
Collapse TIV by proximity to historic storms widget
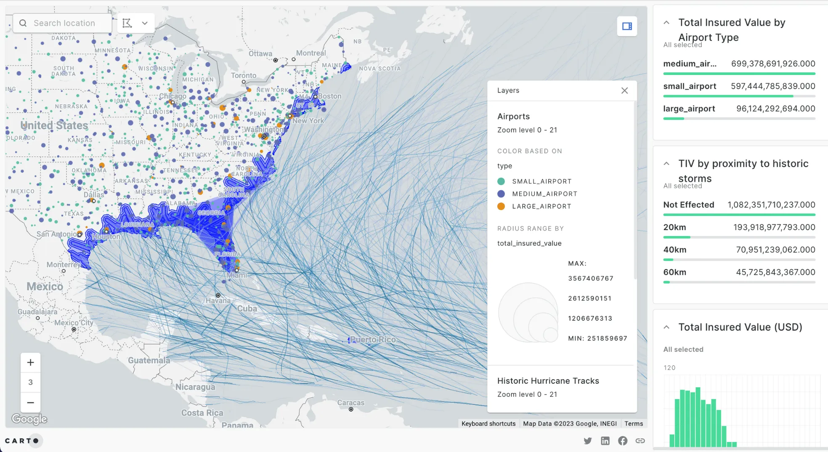pyautogui.click(x=666, y=164)
